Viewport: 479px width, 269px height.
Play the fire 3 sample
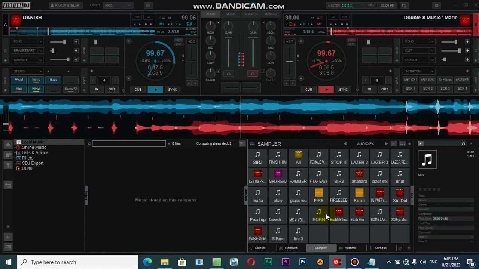298,234
